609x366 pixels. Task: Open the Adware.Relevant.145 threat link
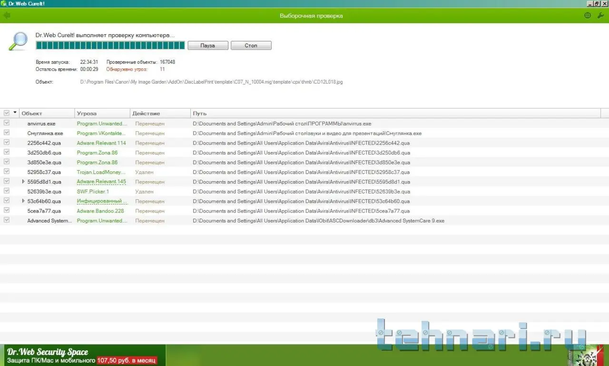(x=101, y=182)
